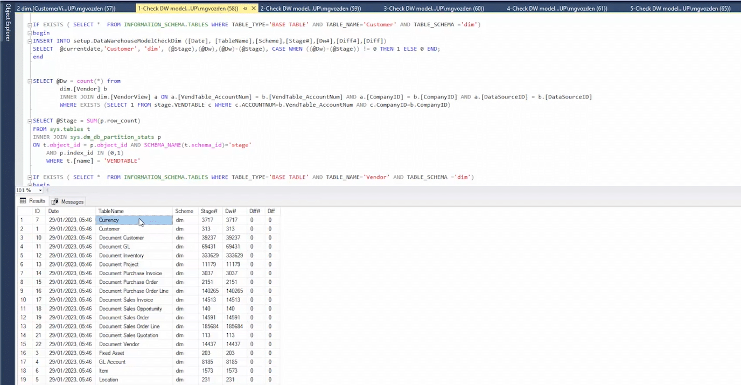
Task: Collapse the SELECT @Stage code block
Action: point(29,121)
